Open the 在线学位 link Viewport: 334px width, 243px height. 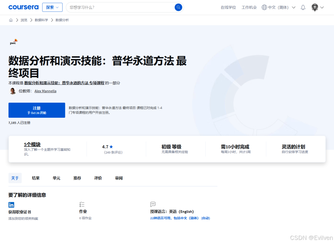click(228, 7)
